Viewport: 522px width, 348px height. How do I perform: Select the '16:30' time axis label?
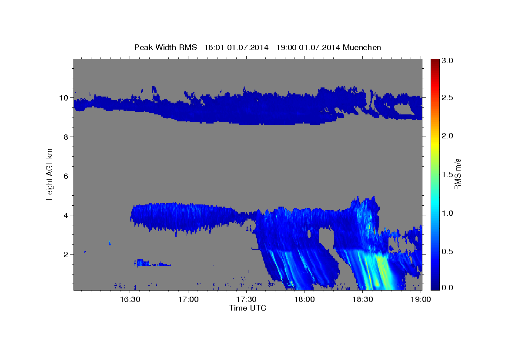click(x=130, y=299)
